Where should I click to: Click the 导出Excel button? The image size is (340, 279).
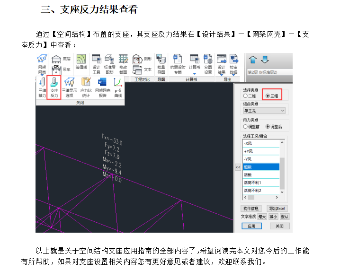click(277, 209)
